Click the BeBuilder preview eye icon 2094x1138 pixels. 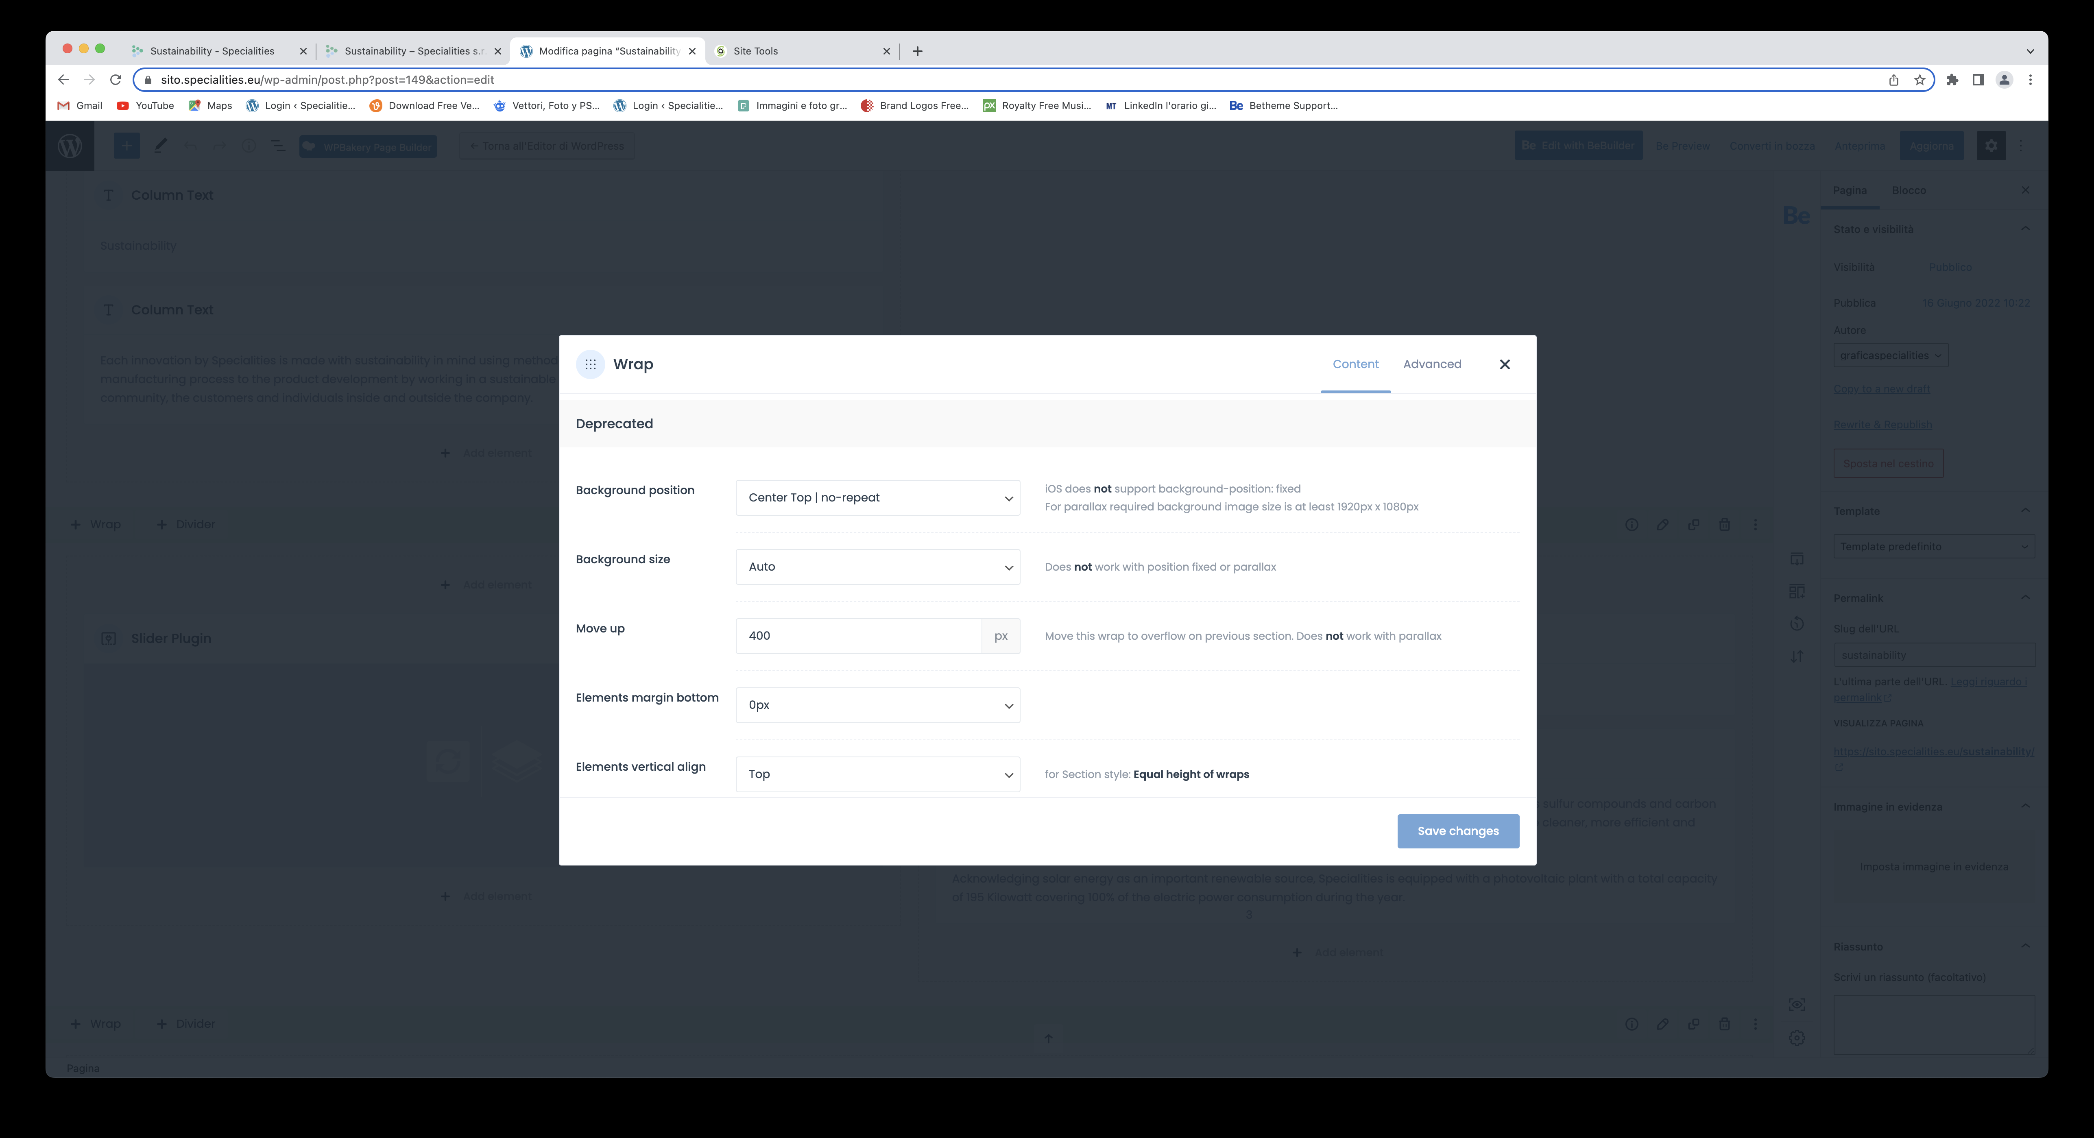[1797, 1005]
